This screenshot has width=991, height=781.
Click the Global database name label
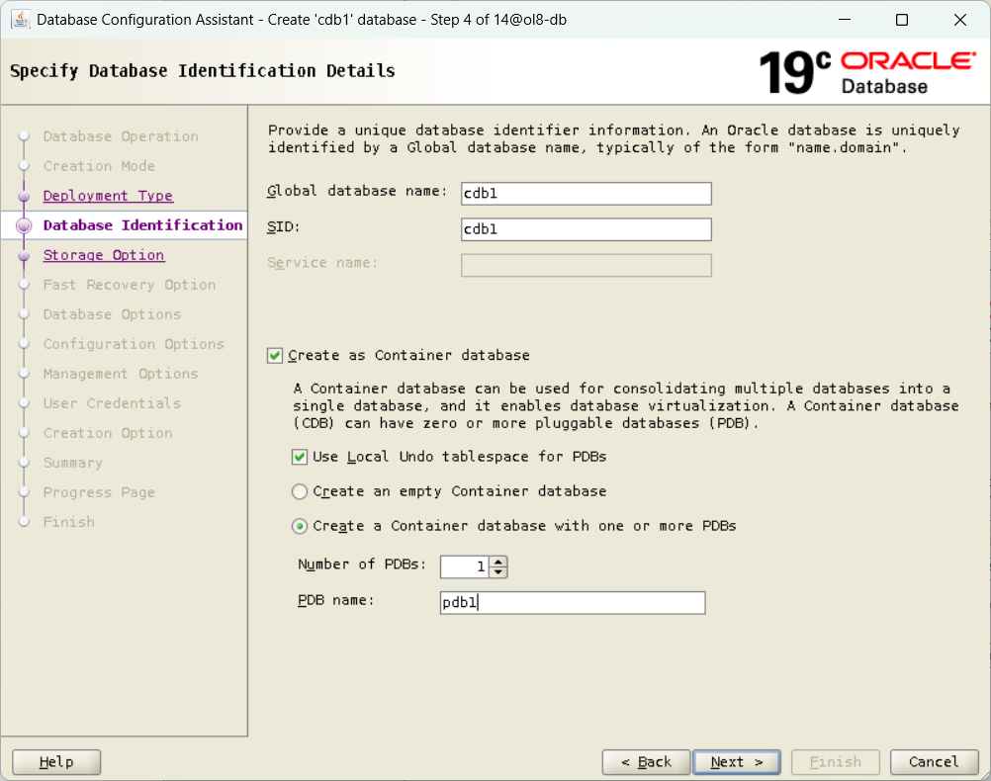[357, 191]
